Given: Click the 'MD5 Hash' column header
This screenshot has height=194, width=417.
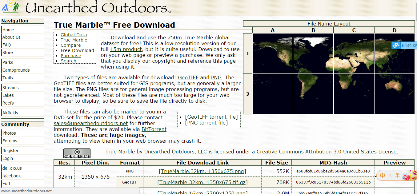Looking at the screenshot, I should [333, 163].
